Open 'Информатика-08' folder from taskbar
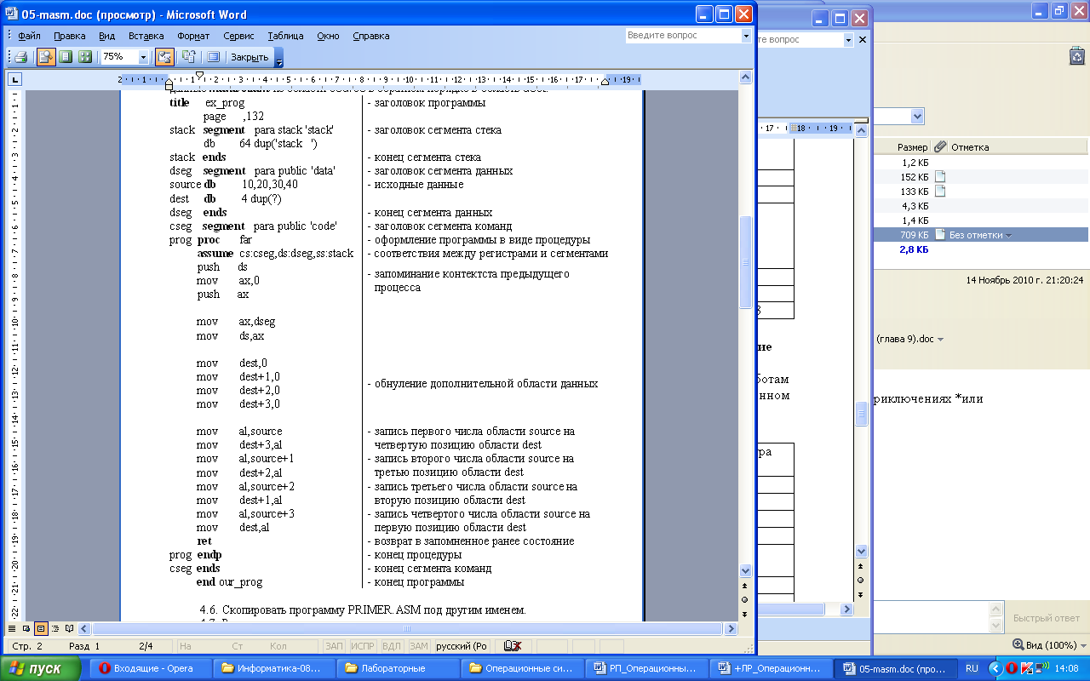 [275, 668]
